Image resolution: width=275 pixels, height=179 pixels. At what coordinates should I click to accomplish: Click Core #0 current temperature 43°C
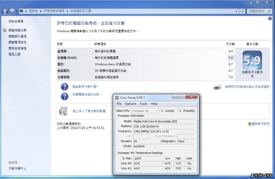coord(147,164)
